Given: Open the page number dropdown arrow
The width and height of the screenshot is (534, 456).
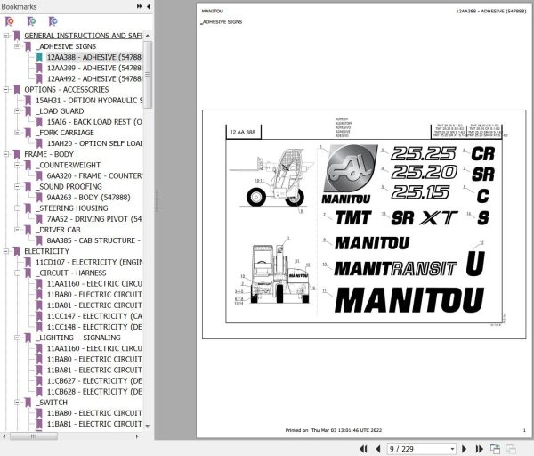Looking at the screenshot, I should 452,449.
